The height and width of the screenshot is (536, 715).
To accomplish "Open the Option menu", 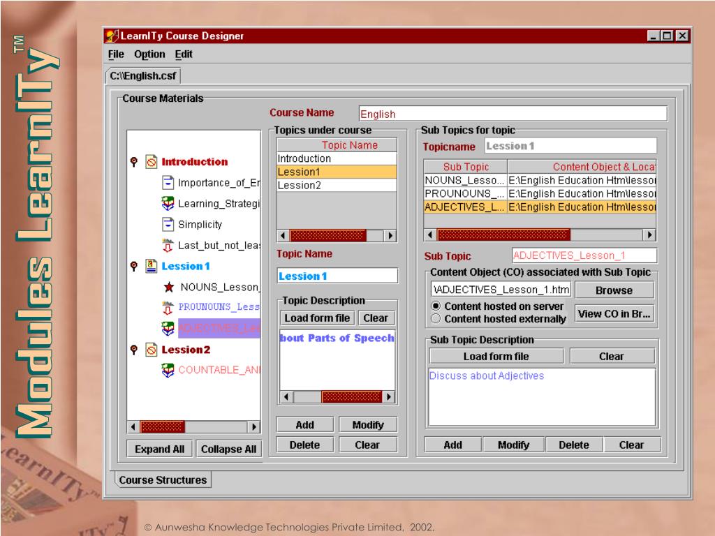I will pyautogui.click(x=149, y=54).
